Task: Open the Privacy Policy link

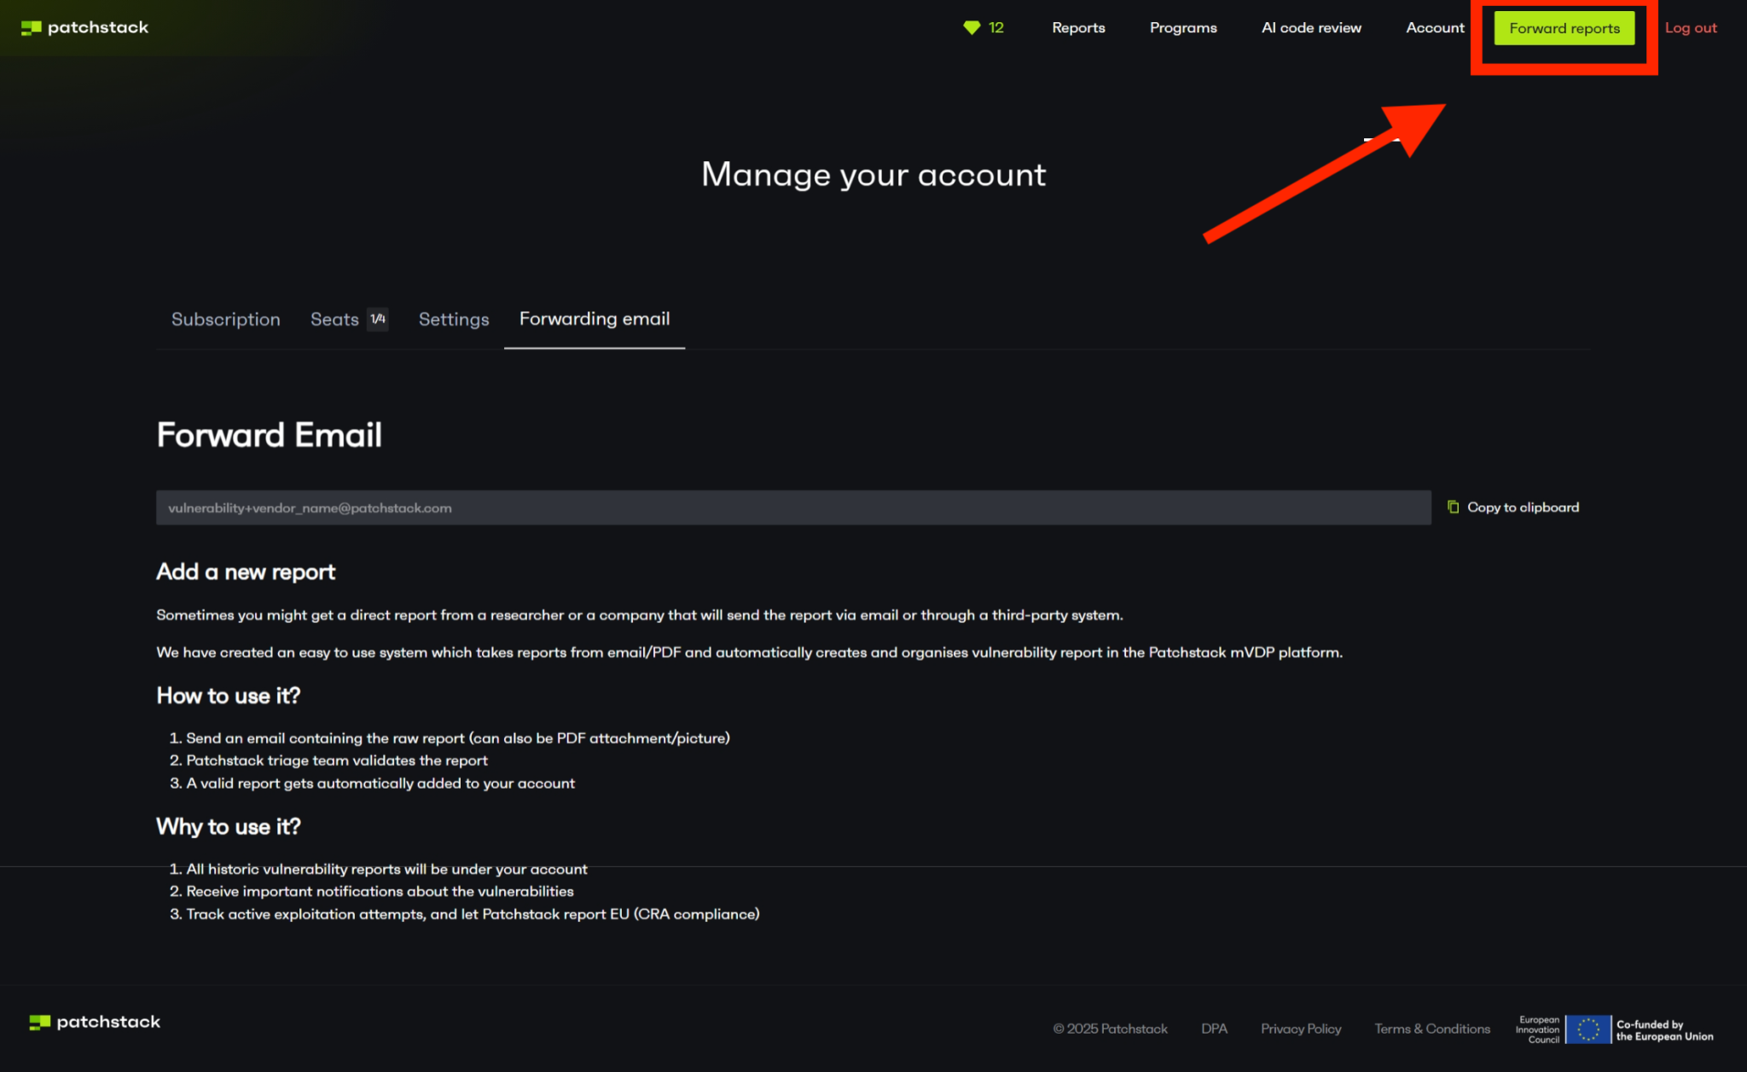Action: tap(1301, 1028)
